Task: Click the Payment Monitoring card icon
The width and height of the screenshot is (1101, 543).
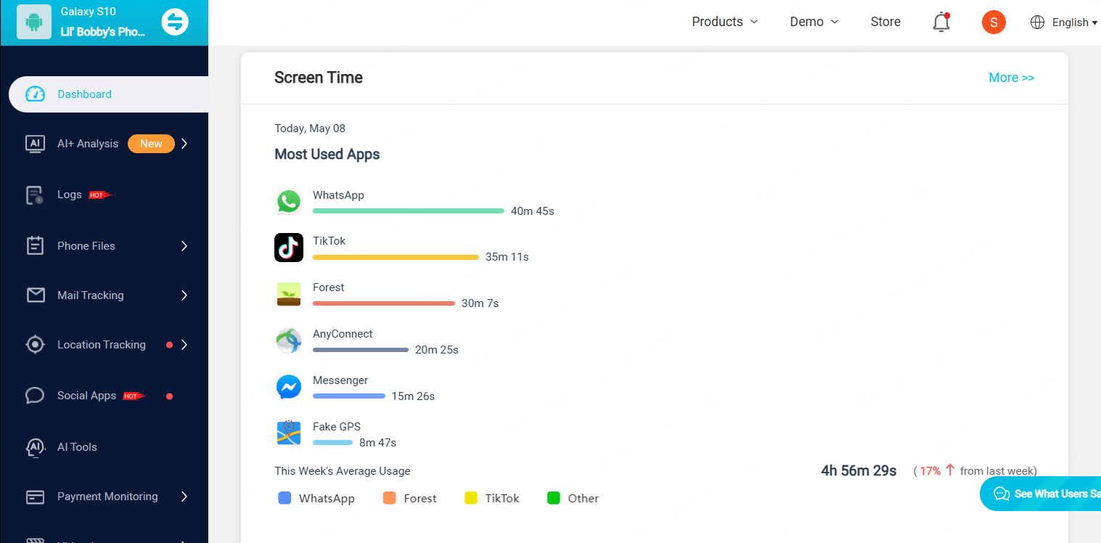Action: click(x=35, y=497)
